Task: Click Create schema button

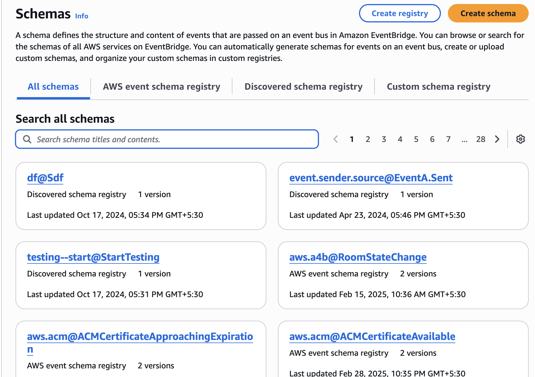Action: [x=488, y=14]
